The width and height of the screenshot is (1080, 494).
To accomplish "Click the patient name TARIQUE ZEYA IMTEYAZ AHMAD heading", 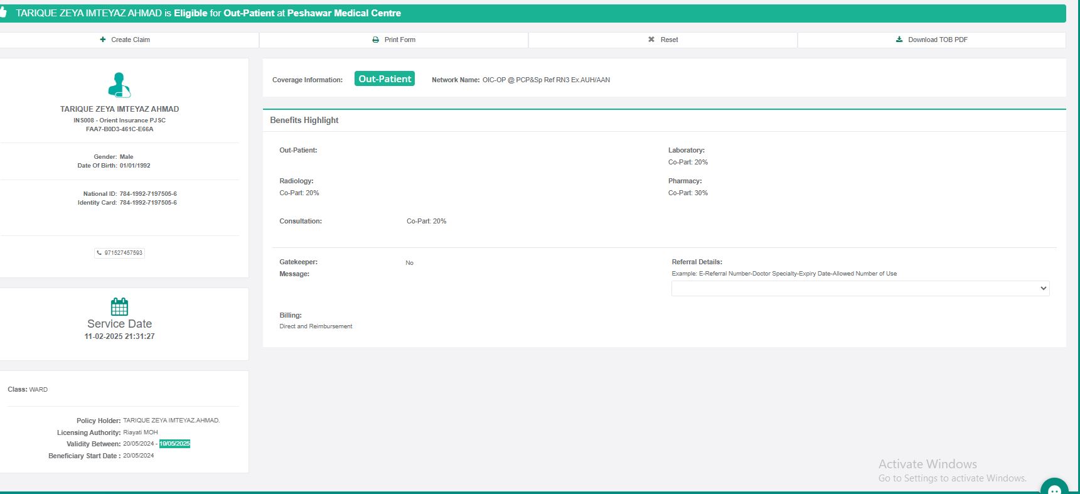I will tap(119, 109).
